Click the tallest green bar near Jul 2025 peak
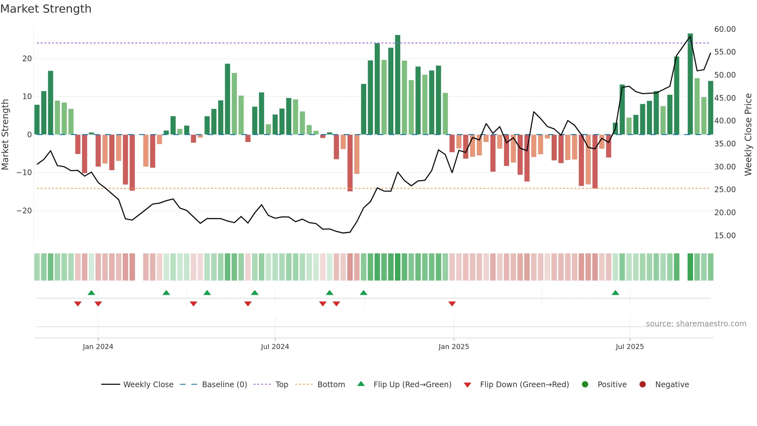 690,84
